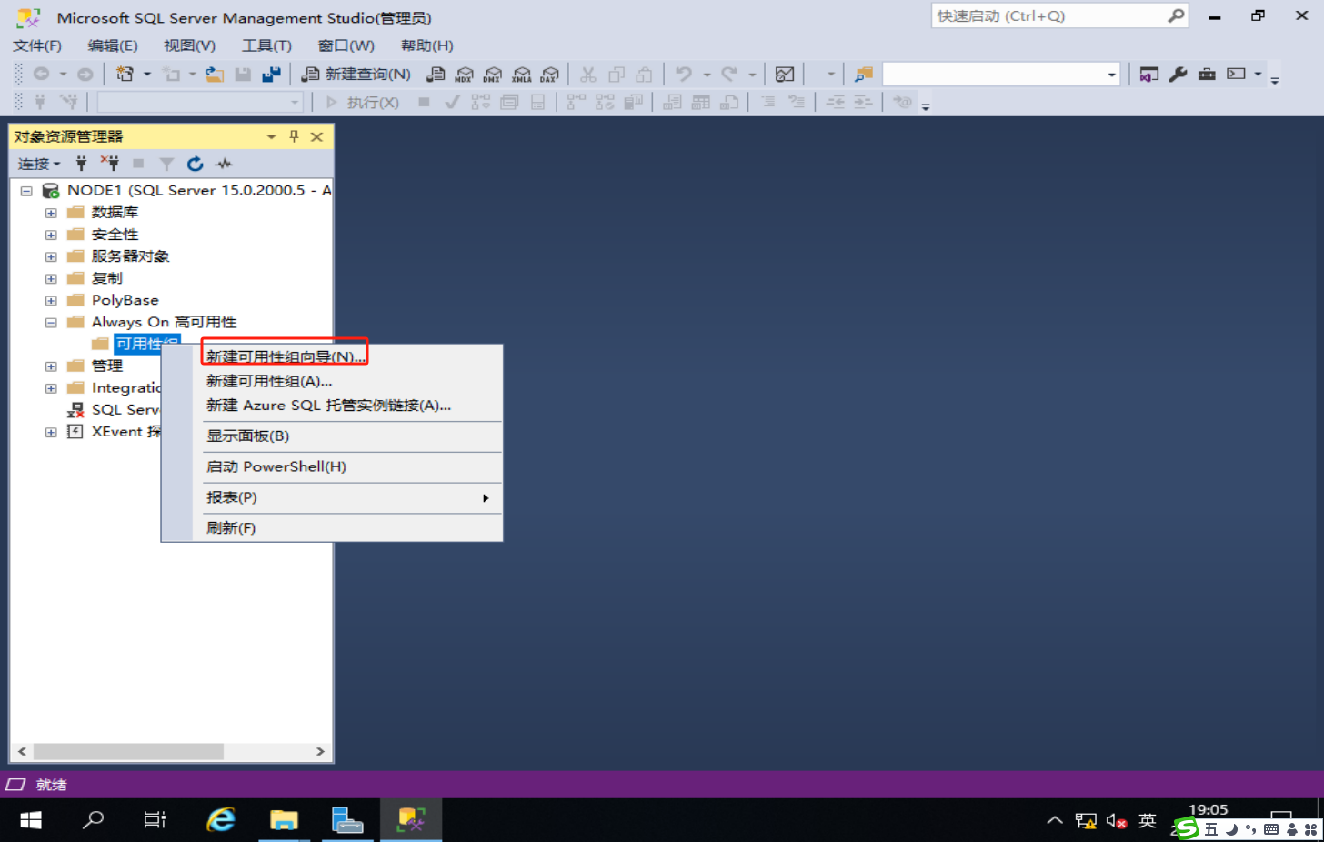This screenshot has height=842, width=1324.
Task: Open Task View on the taskbar
Action: point(155,820)
